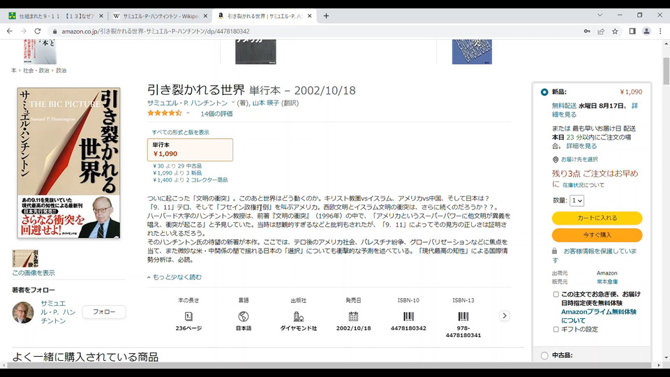Viewport: 670px width, 377px height.
Task: Close the first tab 仕組まれた9・11
Action: (x=100, y=16)
